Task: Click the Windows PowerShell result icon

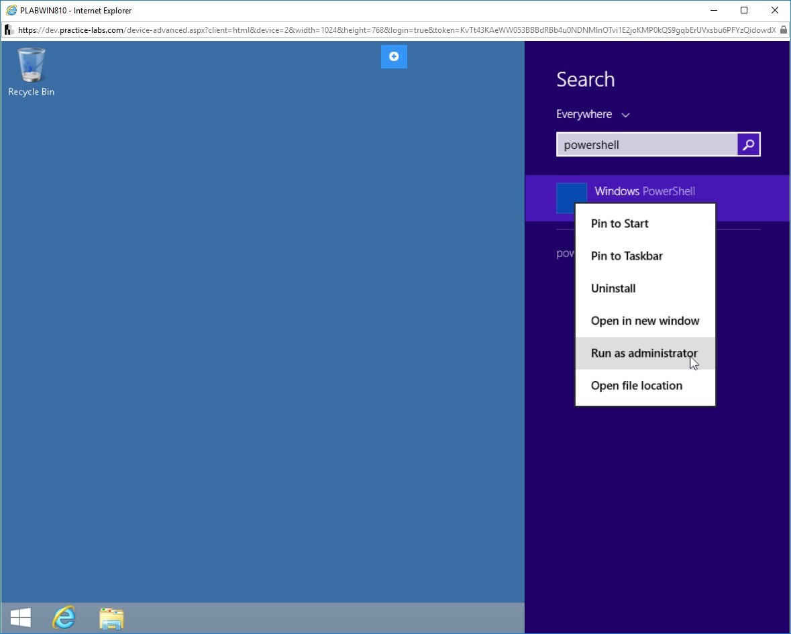Action: [x=571, y=198]
